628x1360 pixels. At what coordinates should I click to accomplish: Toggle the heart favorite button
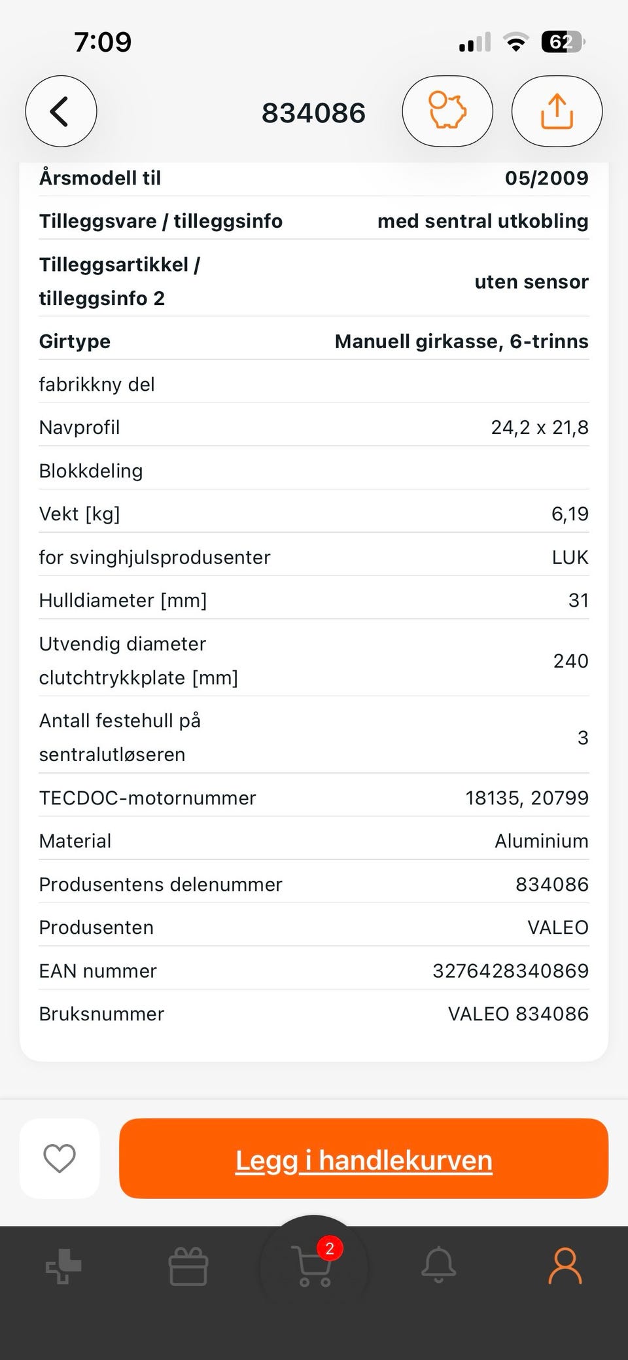60,1158
